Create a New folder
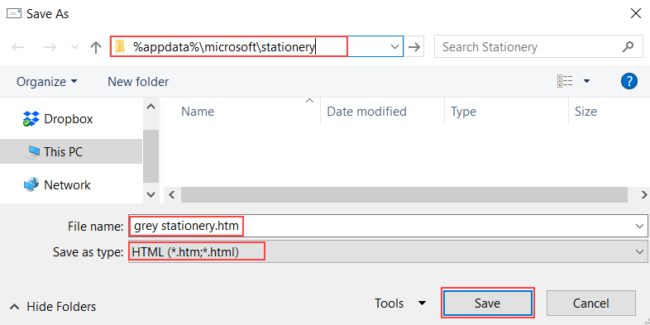 pyautogui.click(x=138, y=82)
